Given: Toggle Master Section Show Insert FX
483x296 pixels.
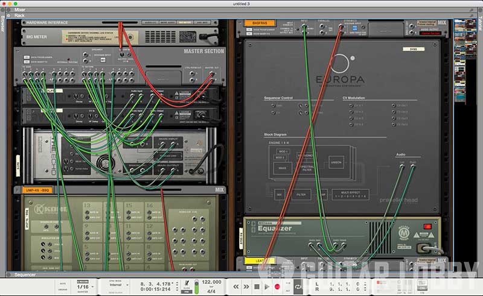Looking at the screenshot, I should (x=27, y=62).
